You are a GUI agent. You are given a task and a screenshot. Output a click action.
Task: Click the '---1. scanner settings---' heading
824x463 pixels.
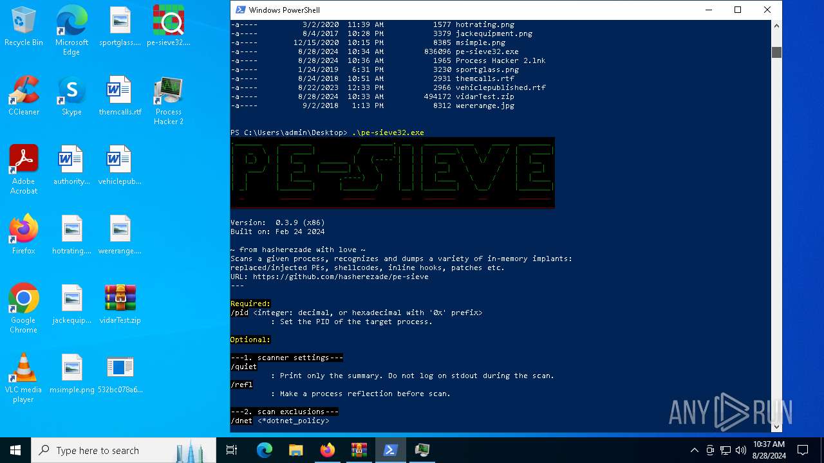click(x=286, y=358)
